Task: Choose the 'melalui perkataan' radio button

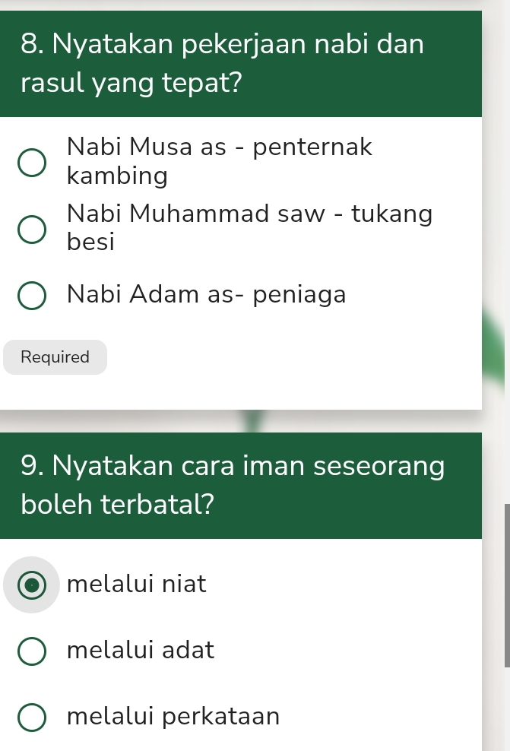Action: 31,718
